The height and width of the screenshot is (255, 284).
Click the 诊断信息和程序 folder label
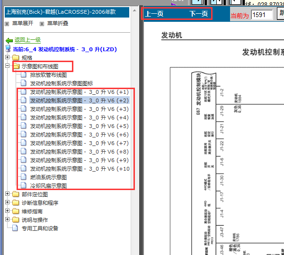[x=40, y=203]
